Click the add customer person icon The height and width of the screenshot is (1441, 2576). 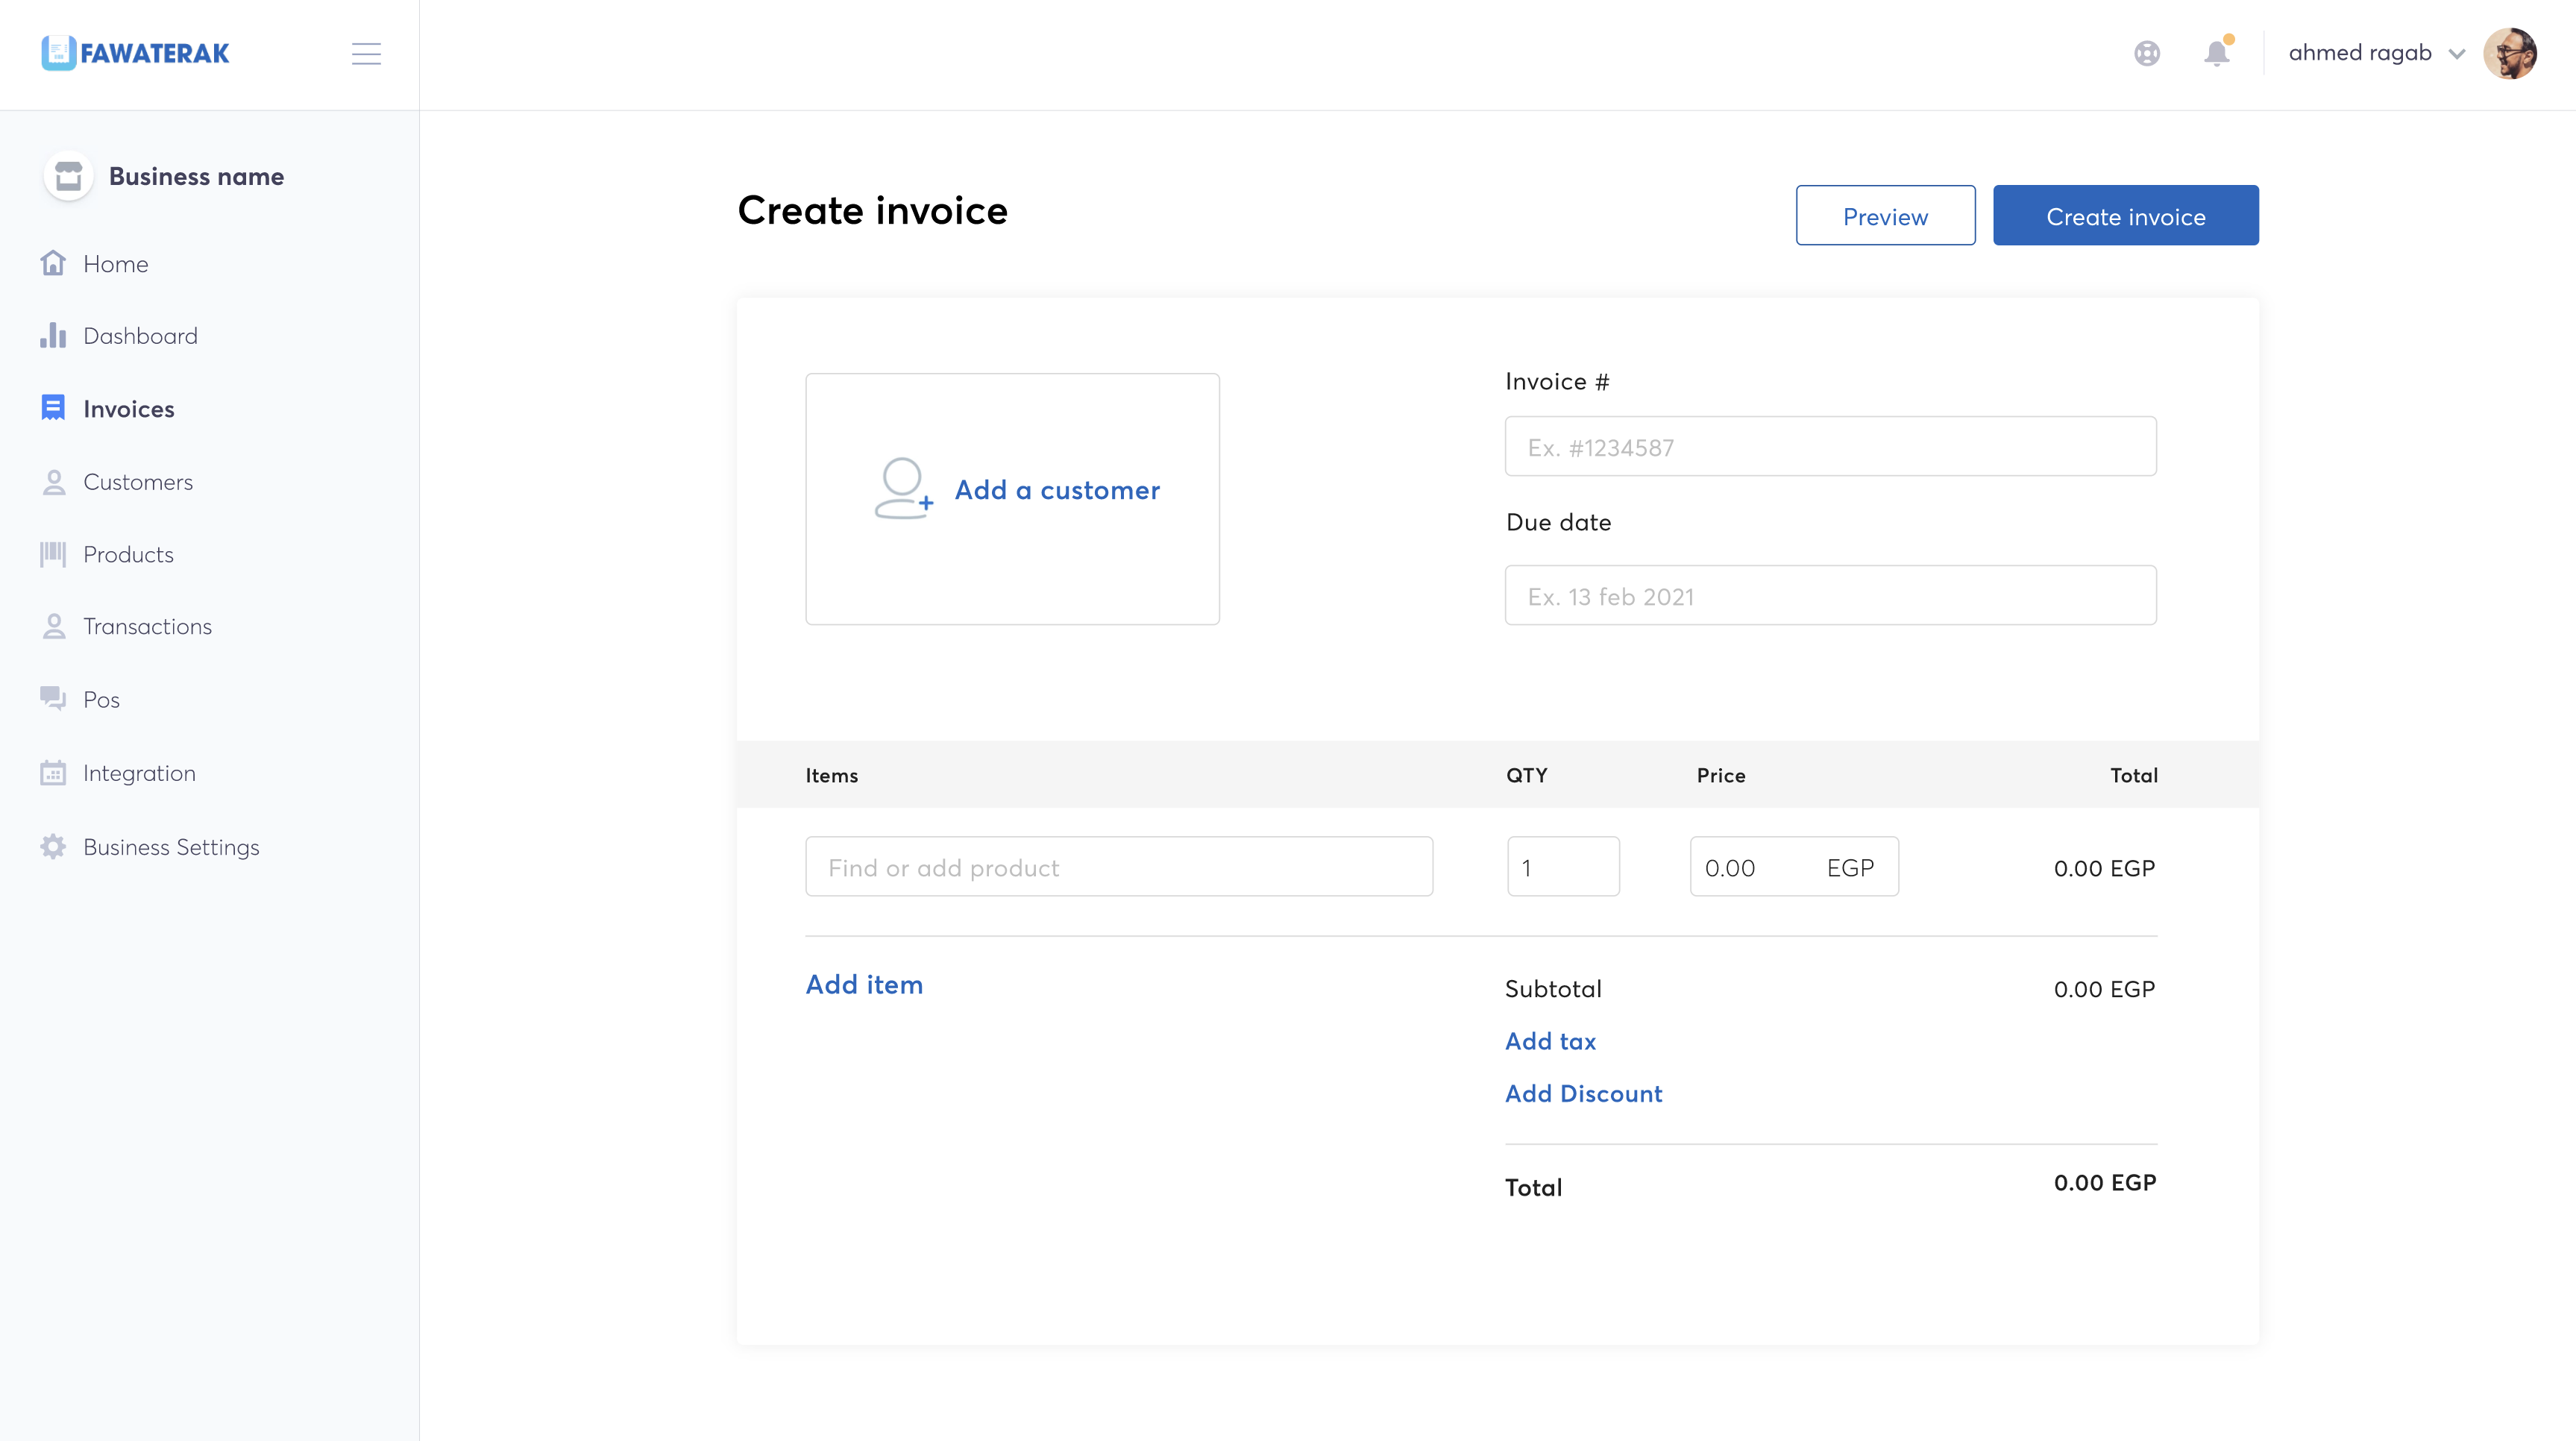(x=902, y=488)
